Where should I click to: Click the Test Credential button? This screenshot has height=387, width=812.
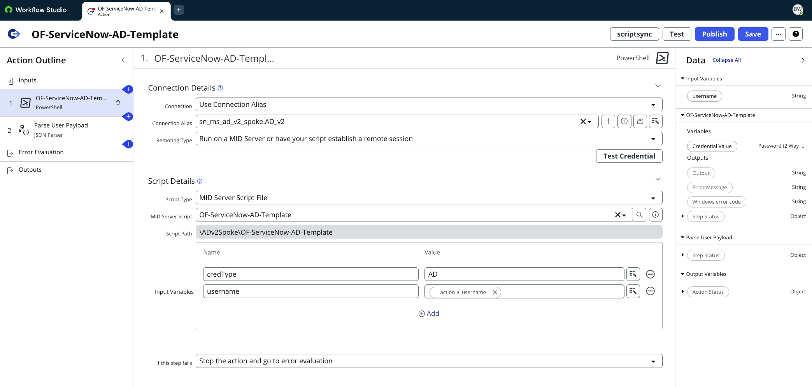pos(629,156)
